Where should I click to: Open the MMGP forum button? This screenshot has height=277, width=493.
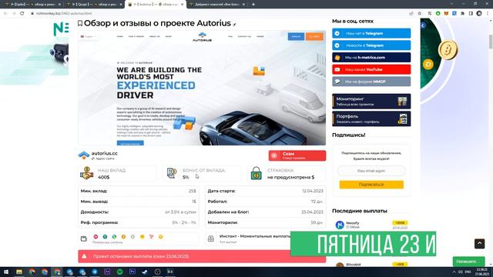click(371, 82)
